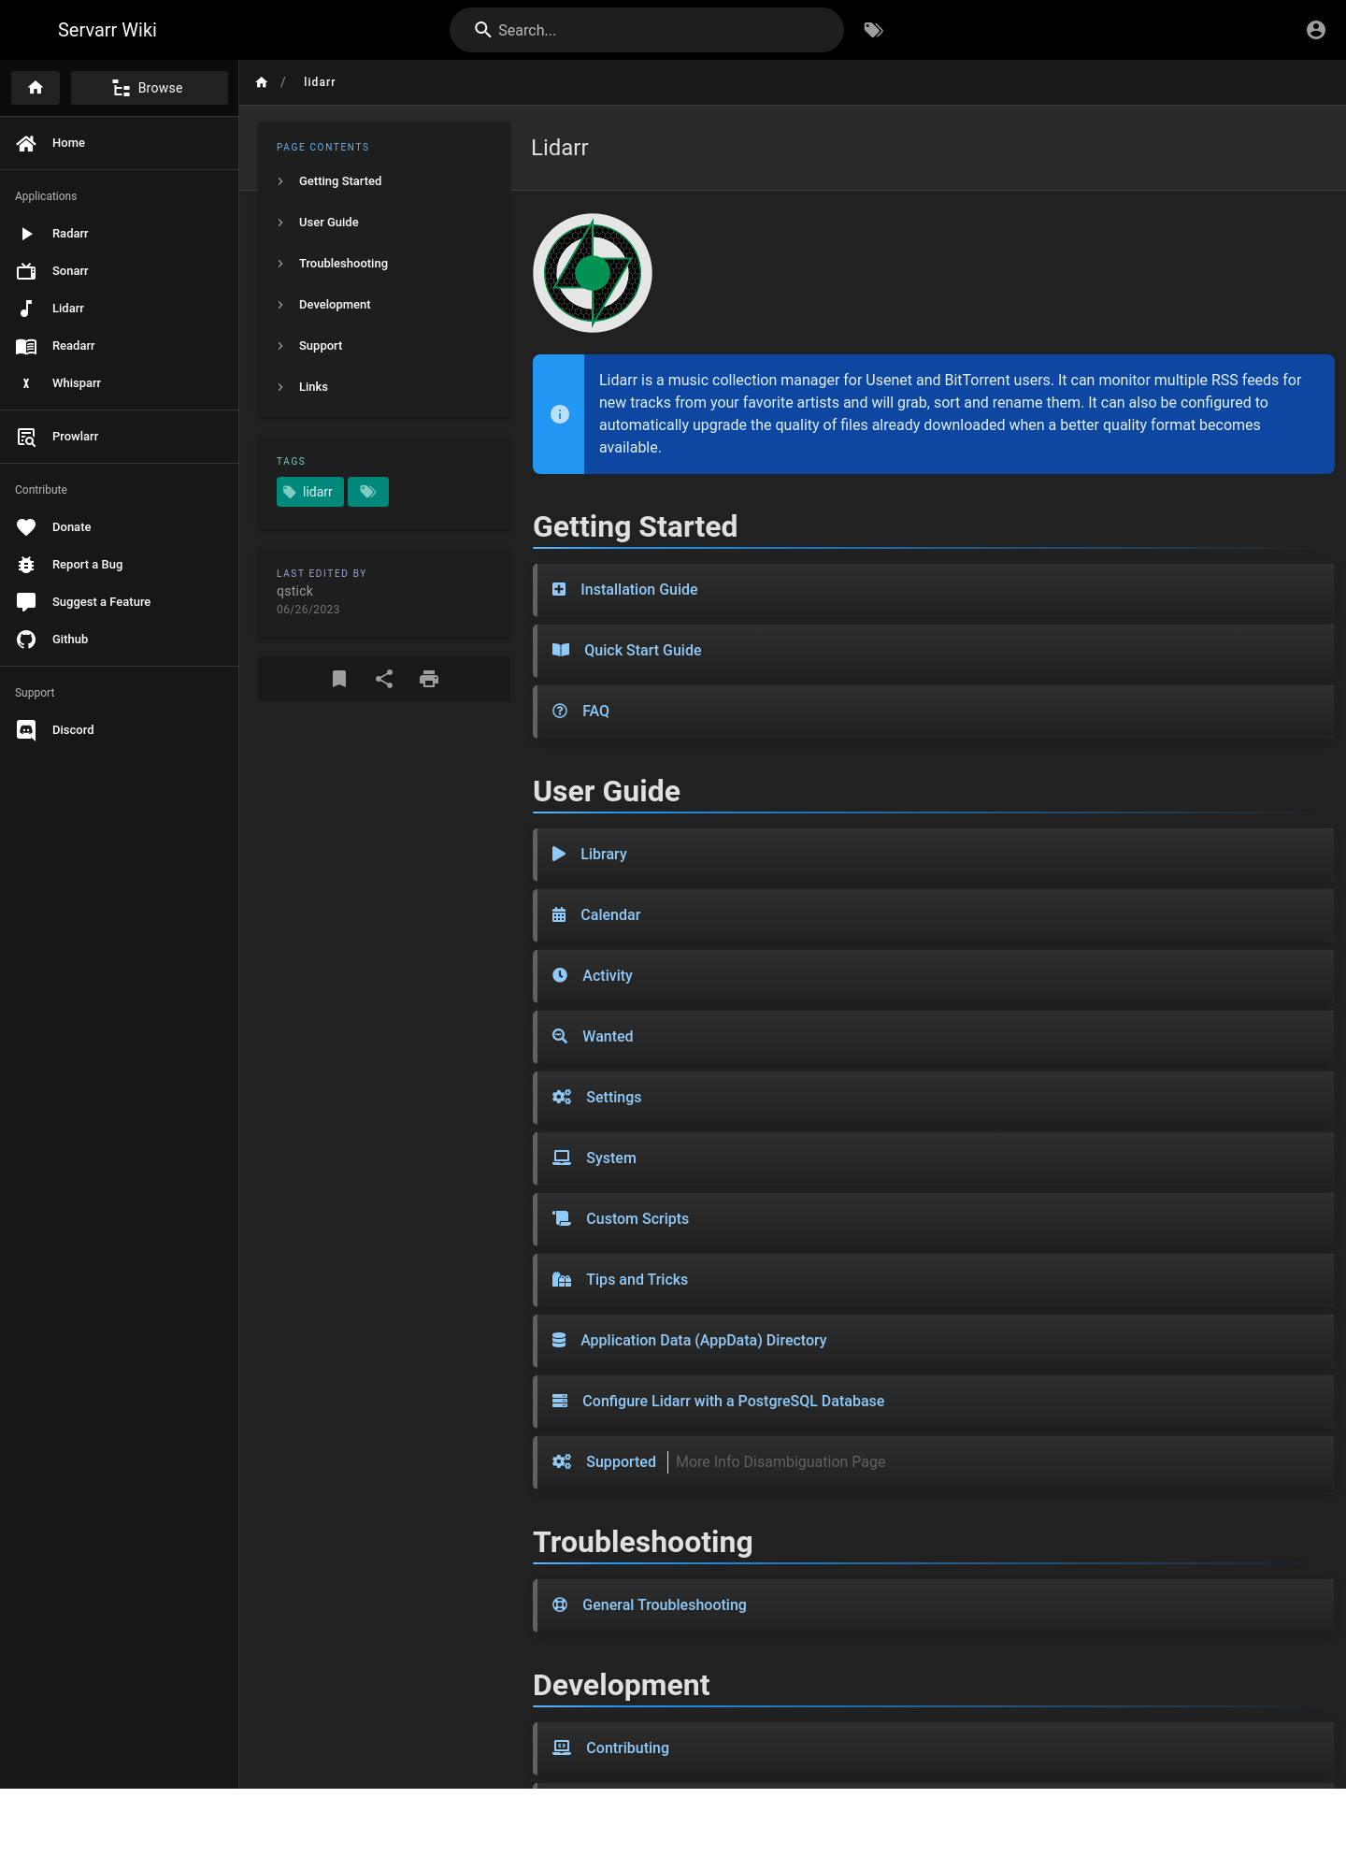Click the User Guide section heading
1346x1870 pixels.
[606, 791]
